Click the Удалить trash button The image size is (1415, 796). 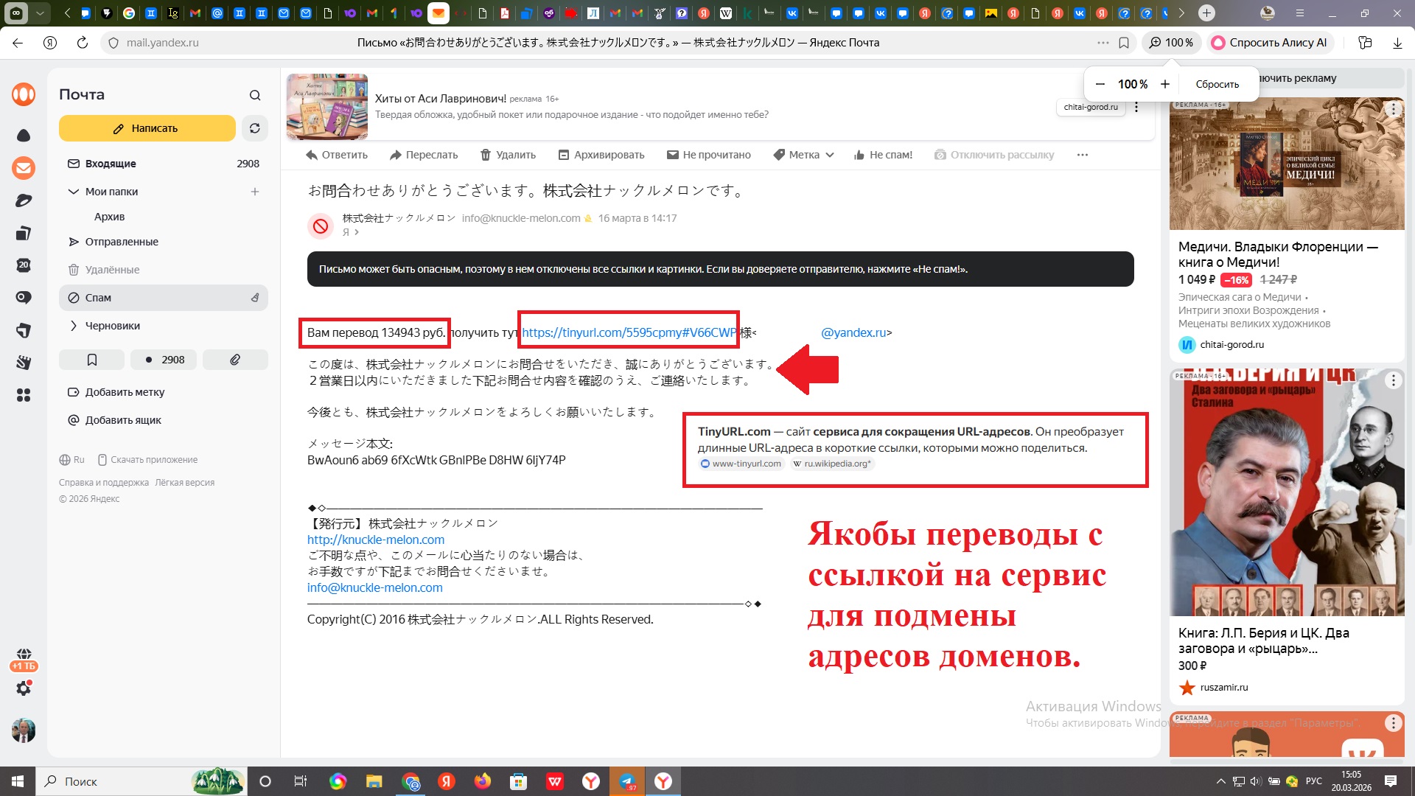[x=508, y=155]
